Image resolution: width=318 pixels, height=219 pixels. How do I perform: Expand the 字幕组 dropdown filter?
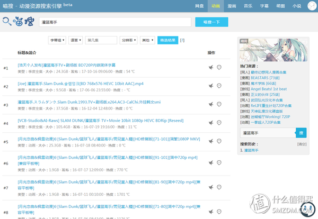[57, 40]
